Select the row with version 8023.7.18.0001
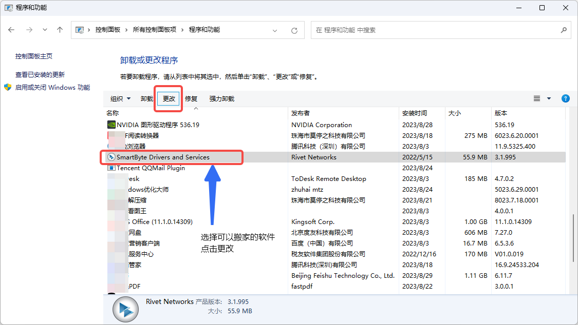This screenshot has height=325, width=578. point(334,200)
